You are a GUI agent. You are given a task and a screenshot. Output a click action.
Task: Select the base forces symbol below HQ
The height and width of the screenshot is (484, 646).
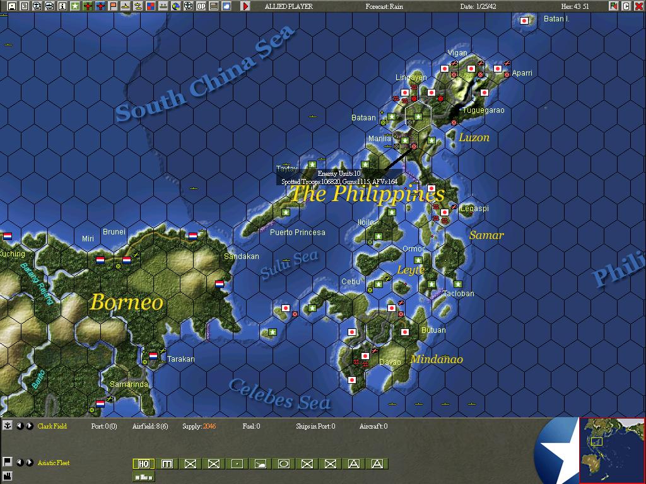pos(143,477)
